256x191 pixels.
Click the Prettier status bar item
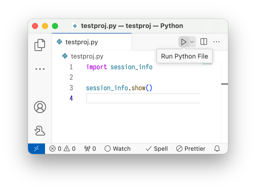point(191,149)
